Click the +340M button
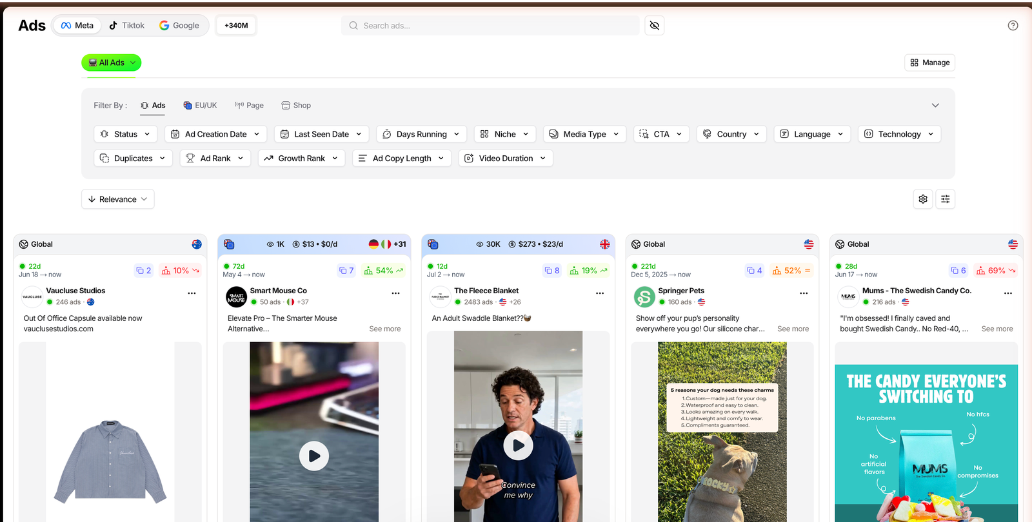The image size is (1032, 522). click(237, 26)
